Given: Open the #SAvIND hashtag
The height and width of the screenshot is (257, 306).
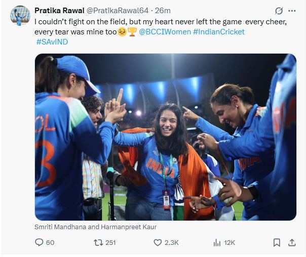Looking at the screenshot, I should click(52, 42).
